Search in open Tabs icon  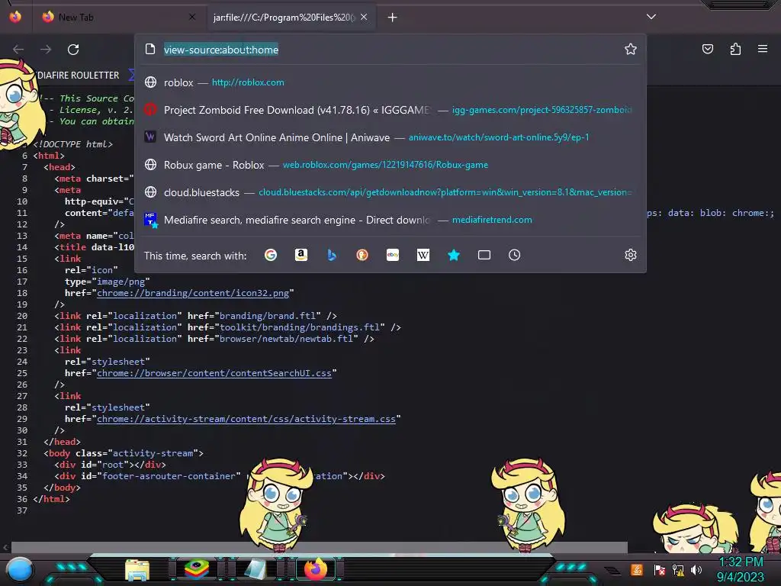click(484, 255)
